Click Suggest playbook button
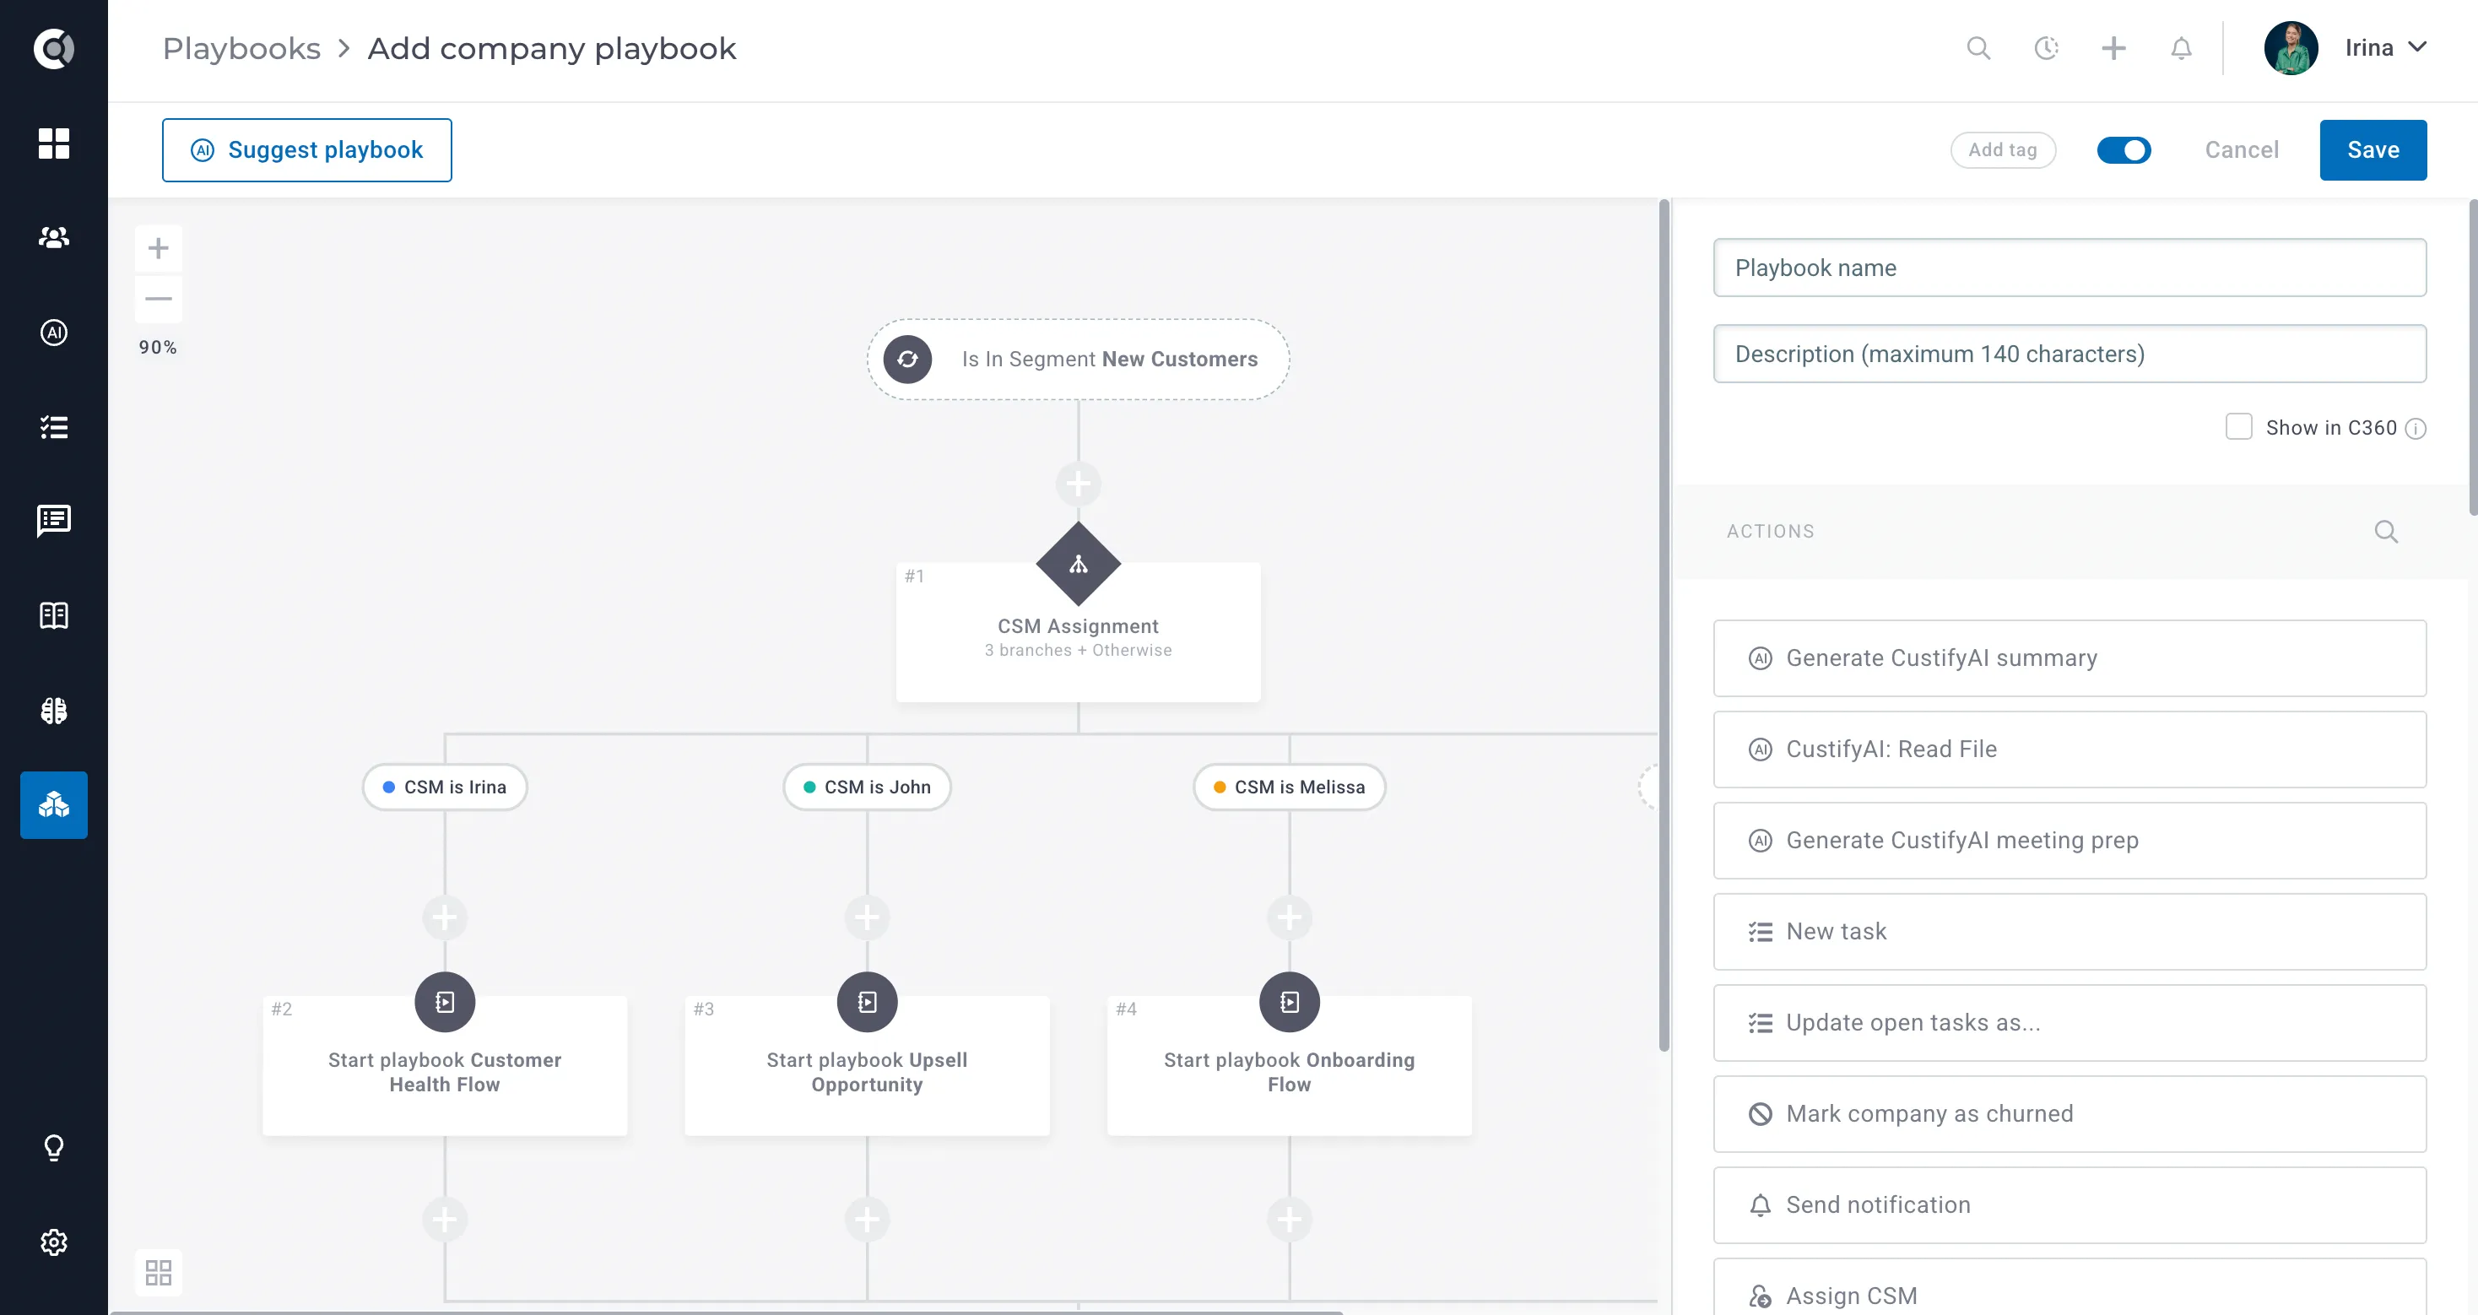This screenshot has width=2478, height=1315. [x=307, y=150]
